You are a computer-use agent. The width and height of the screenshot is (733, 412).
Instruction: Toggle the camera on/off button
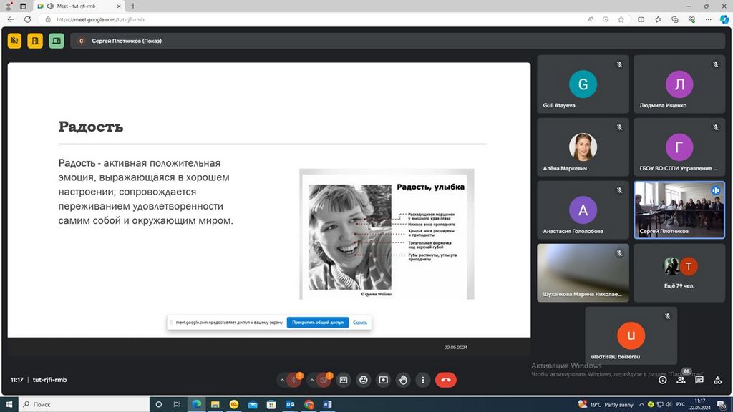(324, 380)
